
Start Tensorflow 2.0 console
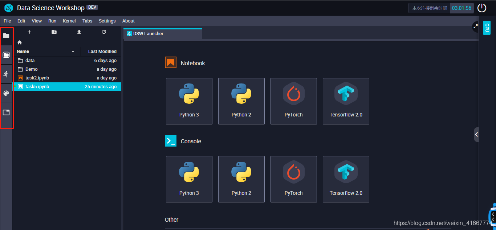click(346, 179)
